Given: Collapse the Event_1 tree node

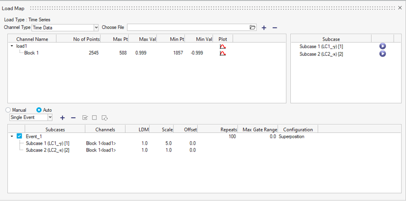Looking at the screenshot, I should [12, 136].
